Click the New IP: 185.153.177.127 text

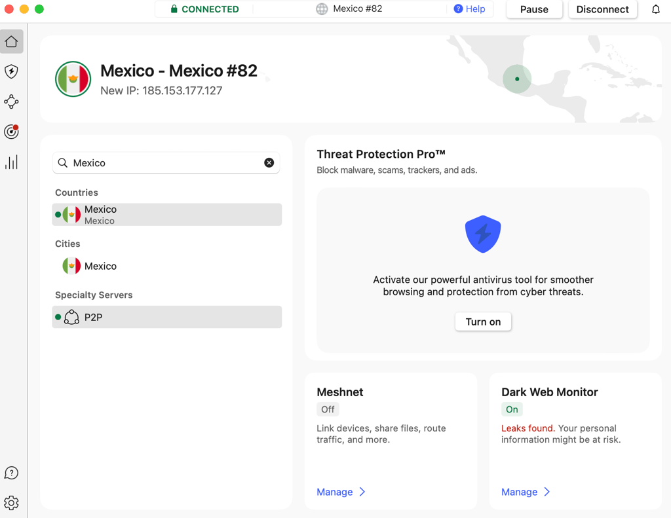coord(161,90)
